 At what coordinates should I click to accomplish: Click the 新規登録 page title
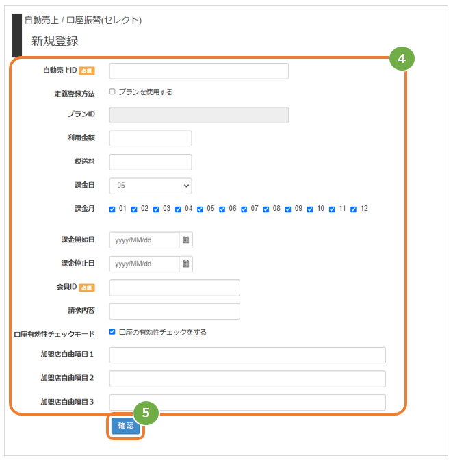point(55,41)
